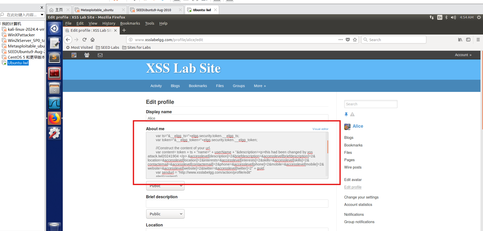Open VM library search filter dropdown
Viewport: 483px width, 231px height.
(42, 15)
